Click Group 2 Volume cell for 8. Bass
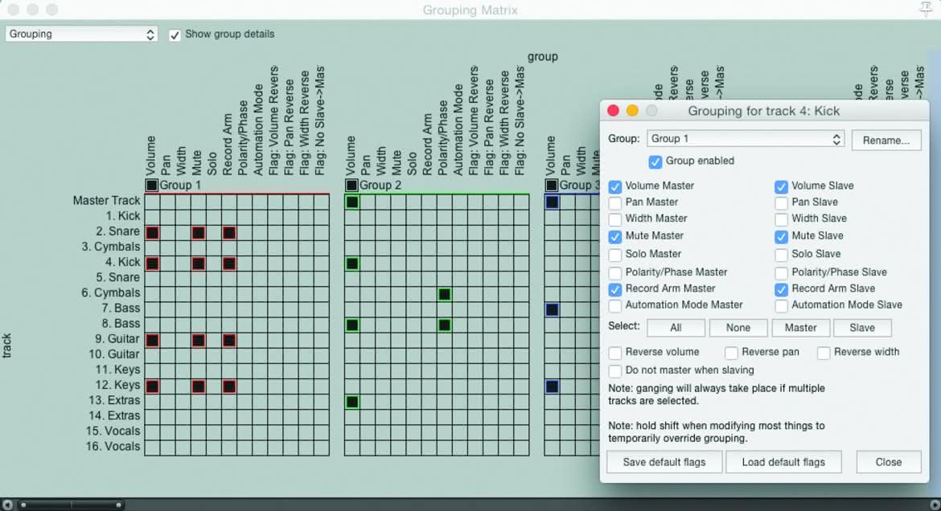Screen dimensions: 941x511 tap(352, 325)
